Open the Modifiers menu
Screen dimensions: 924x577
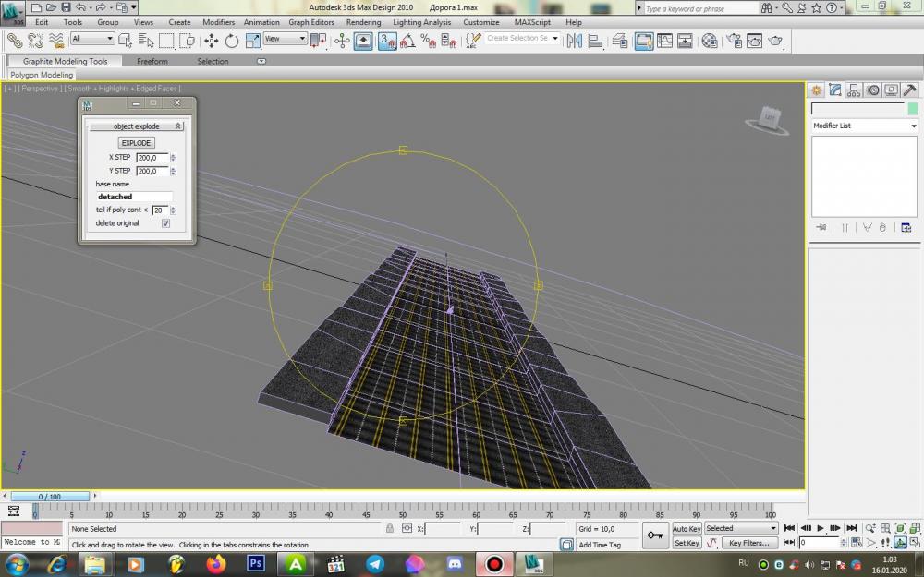point(218,22)
